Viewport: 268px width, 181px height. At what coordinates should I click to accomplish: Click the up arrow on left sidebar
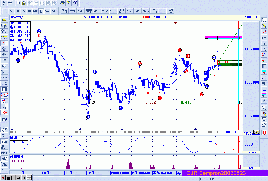[x=4, y=49]
